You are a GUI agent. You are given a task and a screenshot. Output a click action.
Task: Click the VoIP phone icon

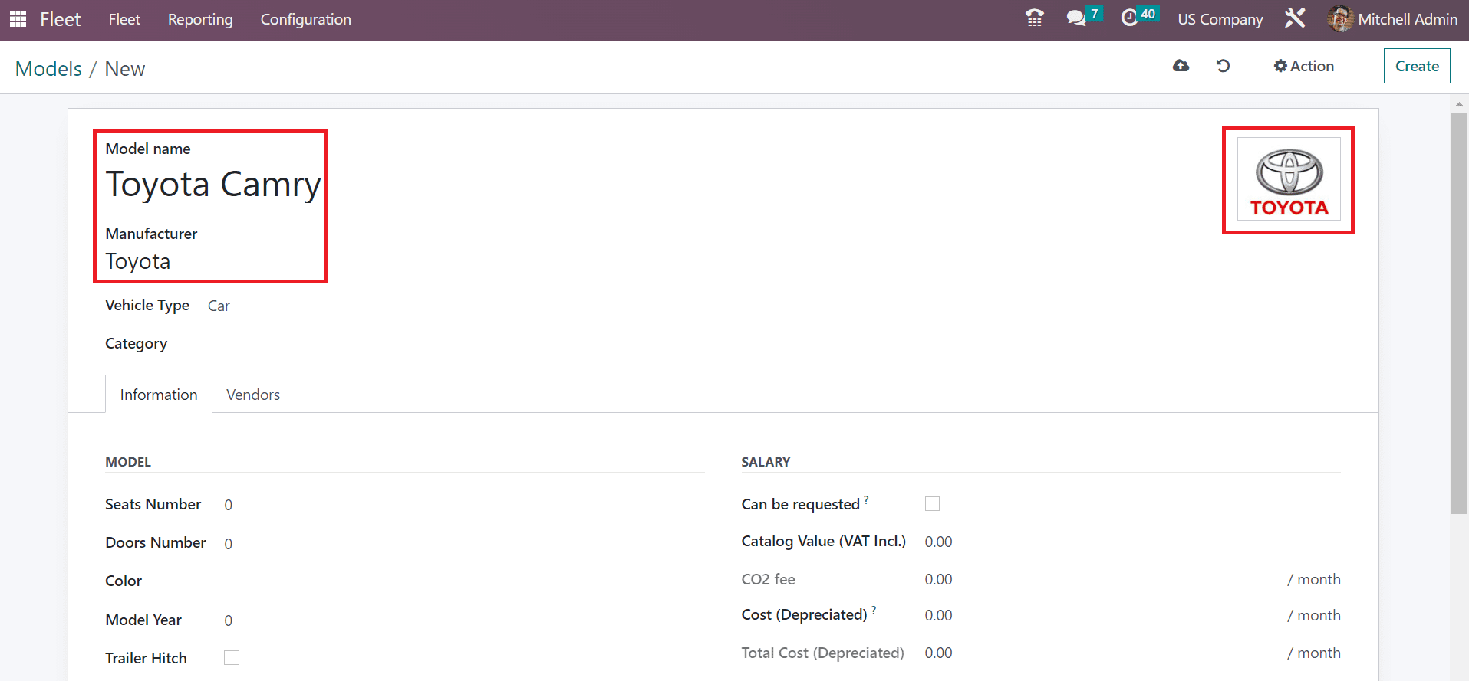click(1034, 18)
